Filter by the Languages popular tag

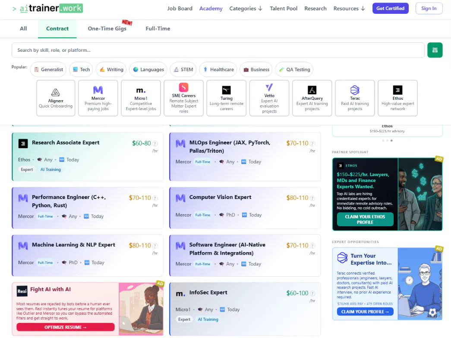[148, 69]
